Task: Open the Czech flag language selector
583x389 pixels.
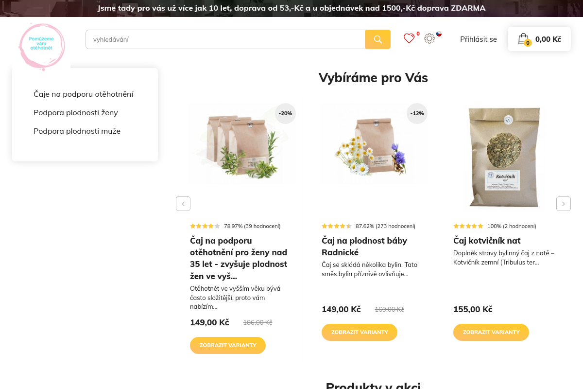Action: pos(439,34)
